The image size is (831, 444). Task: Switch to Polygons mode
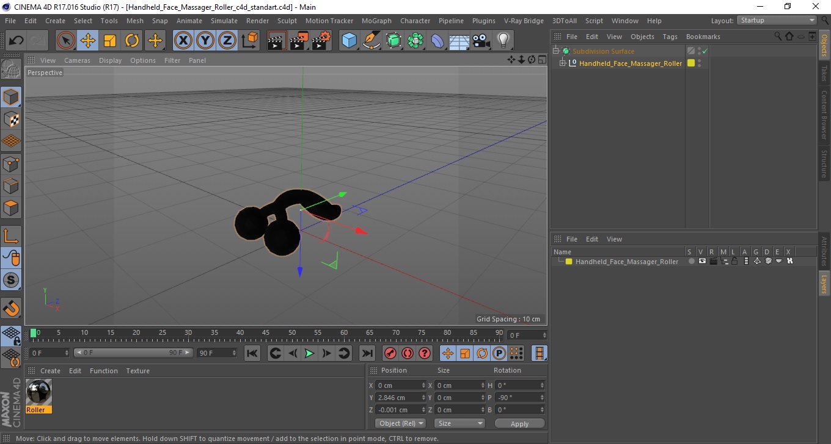tap(12, 207)
